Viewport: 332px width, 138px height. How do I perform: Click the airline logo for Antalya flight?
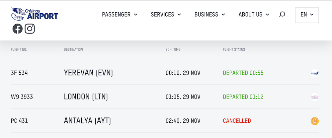click(314, 121)
